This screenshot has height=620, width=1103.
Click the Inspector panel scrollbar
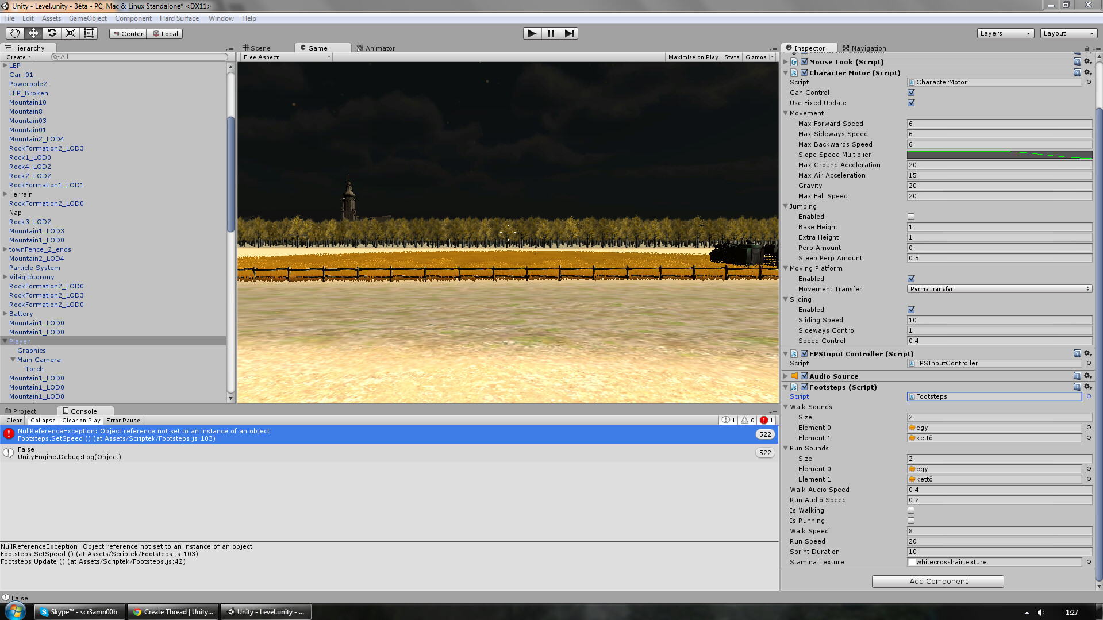(1099, 345)
